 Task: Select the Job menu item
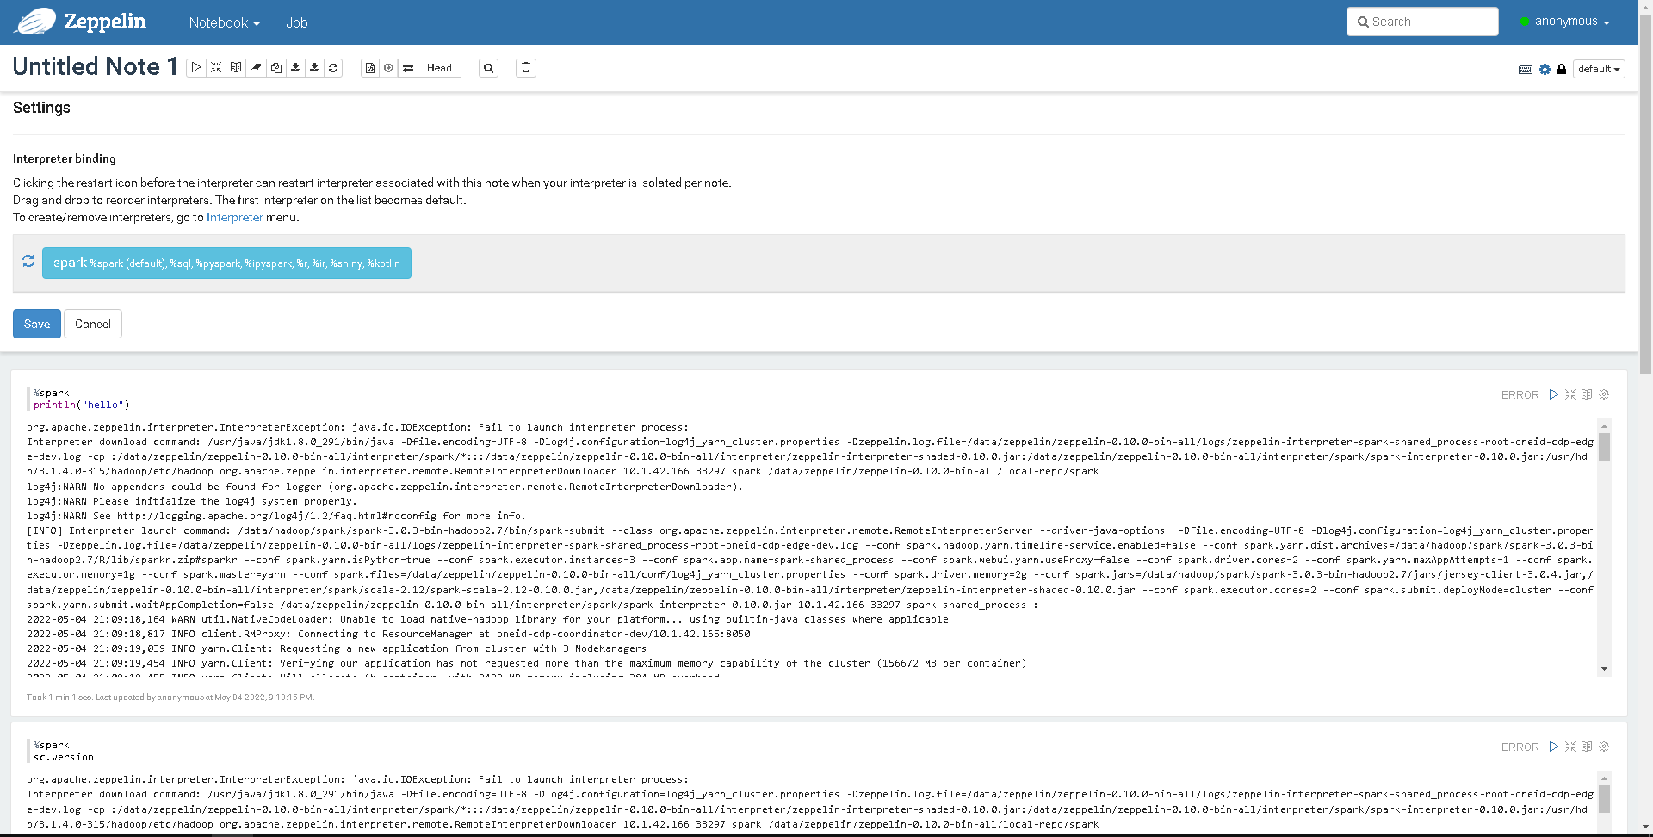(296, 22)
